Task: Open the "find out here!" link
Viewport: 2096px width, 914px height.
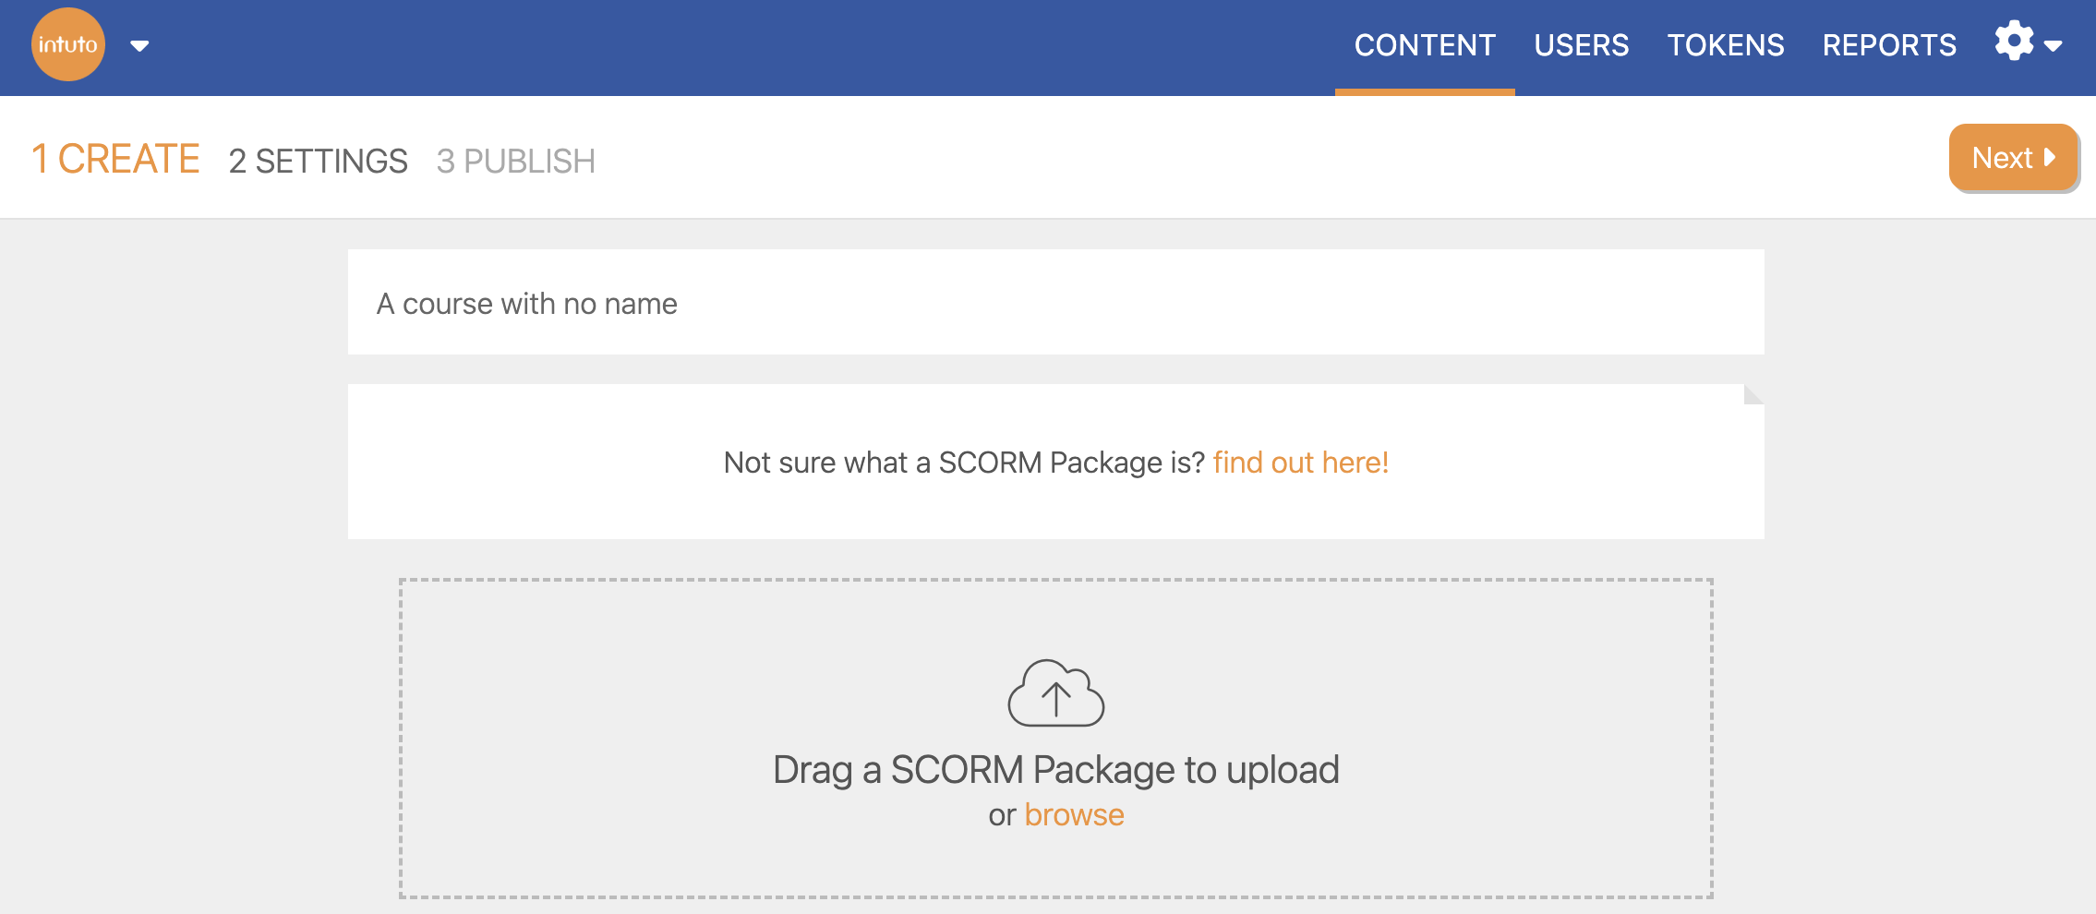Action: (1300, 463)
